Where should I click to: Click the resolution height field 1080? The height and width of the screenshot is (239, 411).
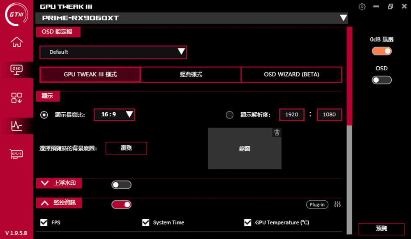(x=329, y=114)
